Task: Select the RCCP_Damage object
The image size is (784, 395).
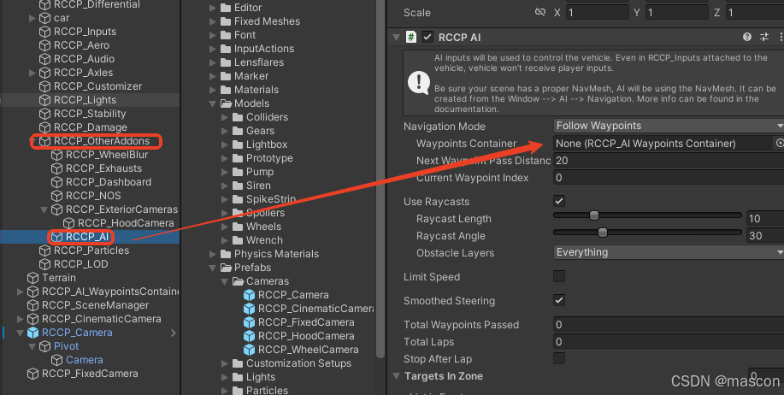Action: [x=84, y=127]
